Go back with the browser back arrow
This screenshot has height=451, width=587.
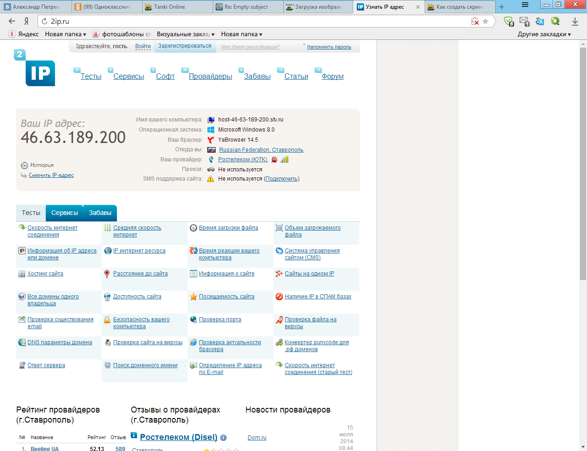pyautogui.click(x=12, y=21)
